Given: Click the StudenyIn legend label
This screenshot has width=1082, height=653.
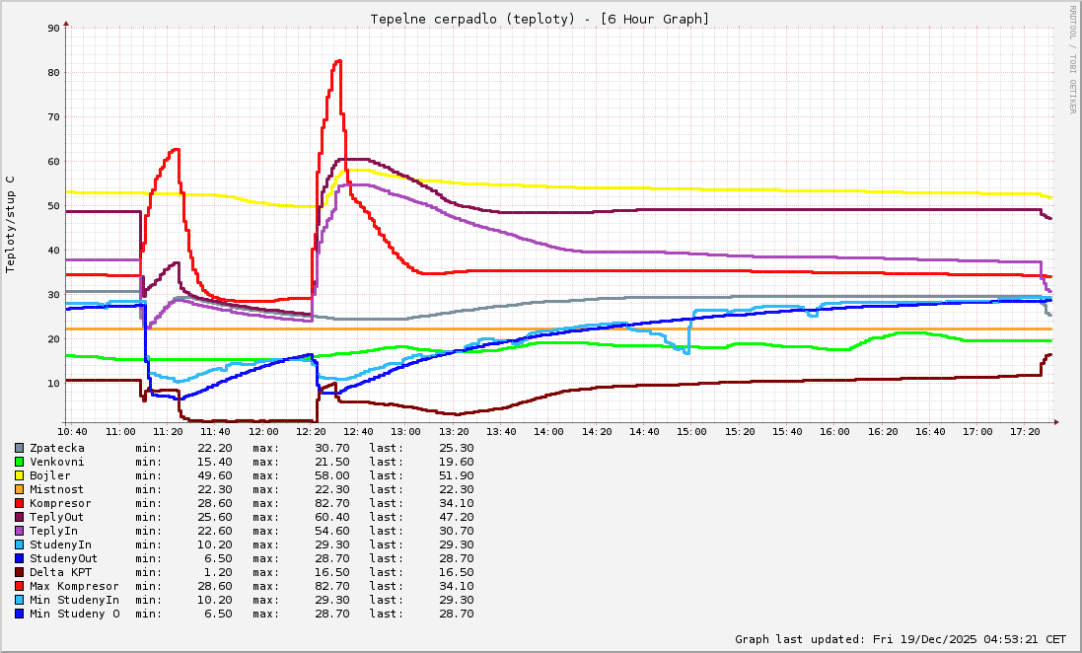Looking at the screenshot, I should click(x=60, y=544).
